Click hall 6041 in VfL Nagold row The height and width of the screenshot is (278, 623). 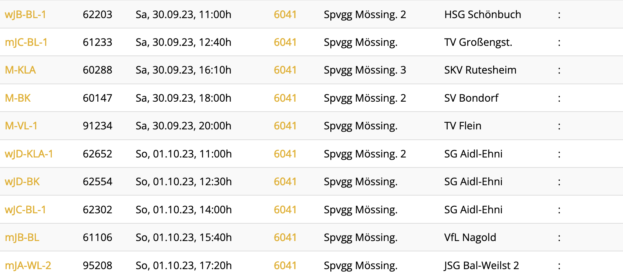285,238
